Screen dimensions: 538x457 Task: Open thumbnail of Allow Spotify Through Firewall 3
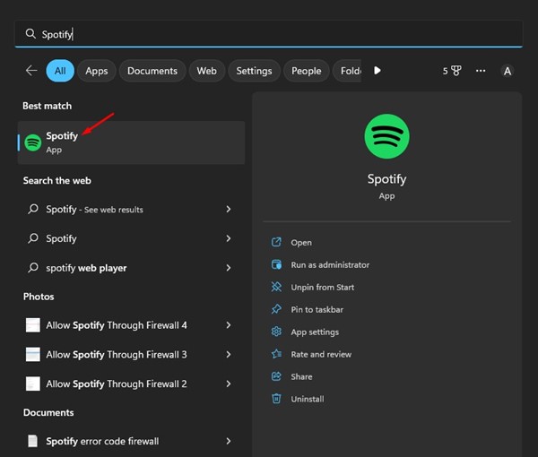coord(33,355)
